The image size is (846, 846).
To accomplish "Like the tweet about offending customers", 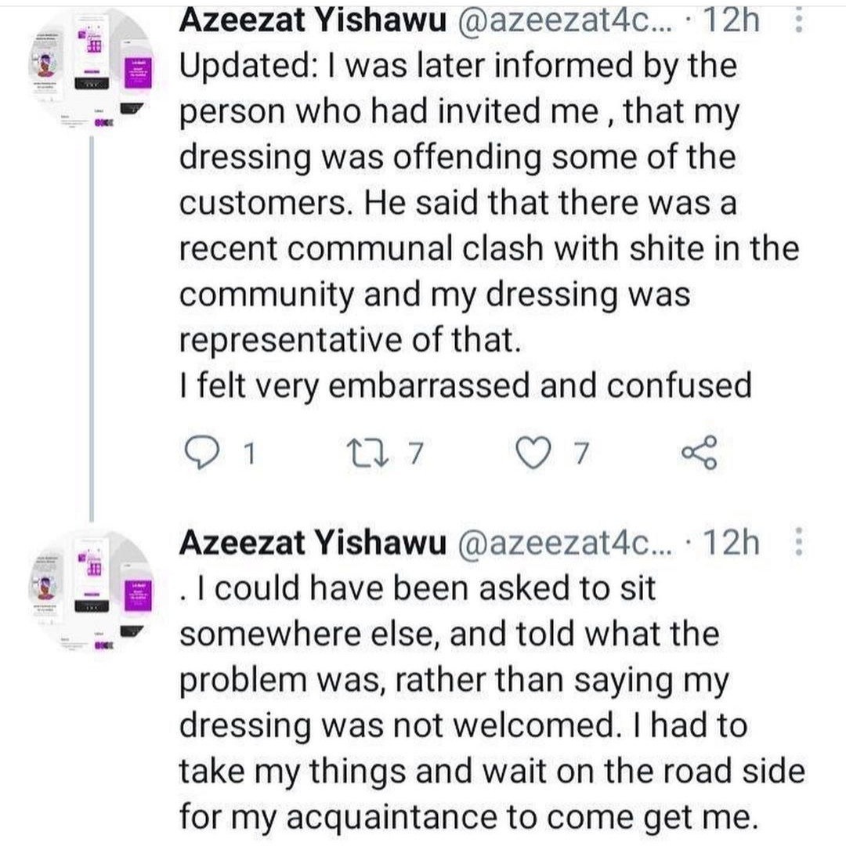I will click(533, 453).
